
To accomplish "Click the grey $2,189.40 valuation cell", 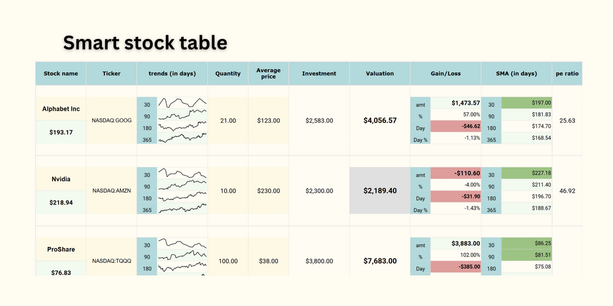I will pyautogui.click(x=380, y=190).
